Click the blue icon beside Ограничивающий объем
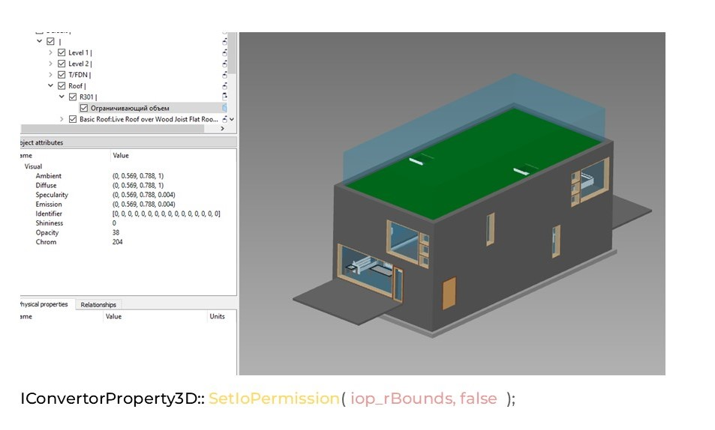715x430 pixels. [224, 109]
